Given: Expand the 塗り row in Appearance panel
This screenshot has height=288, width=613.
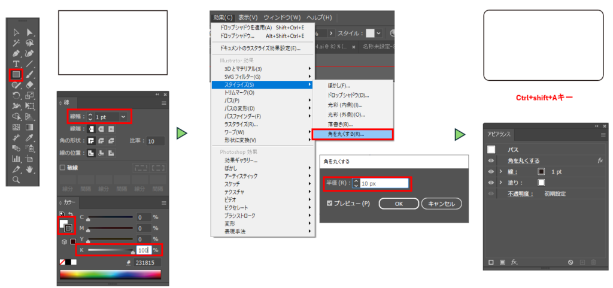Looking at the screenshot, I should point(500,183).
